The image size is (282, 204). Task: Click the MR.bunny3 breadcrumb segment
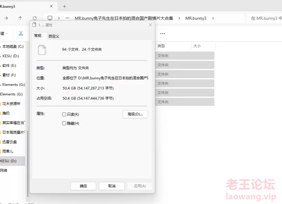point(196,18)
